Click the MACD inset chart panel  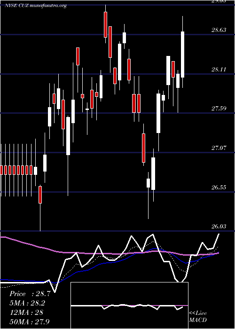(129, 305)
